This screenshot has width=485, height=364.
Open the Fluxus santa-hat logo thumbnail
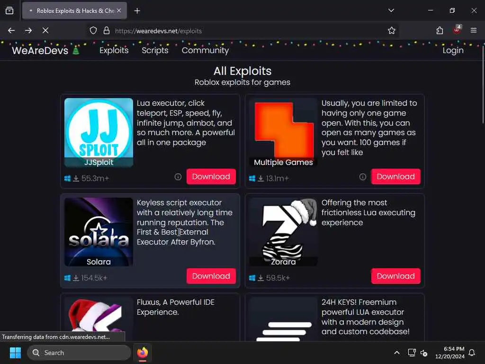pos(99,319)
